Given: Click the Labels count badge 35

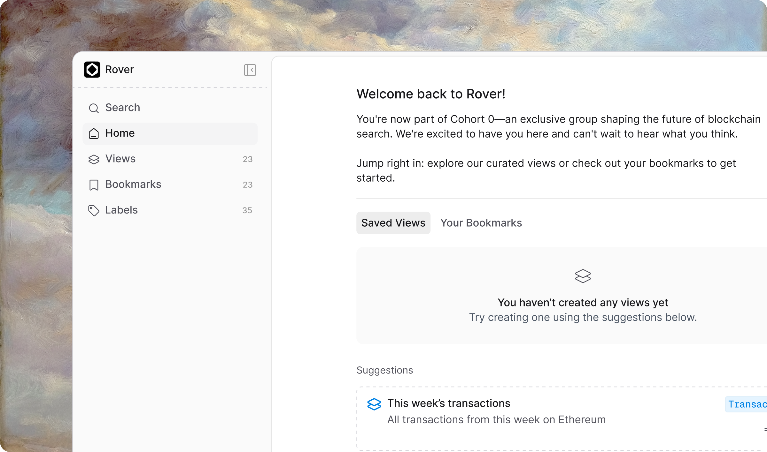Looking at the screenshot, I should pos(247,210).
